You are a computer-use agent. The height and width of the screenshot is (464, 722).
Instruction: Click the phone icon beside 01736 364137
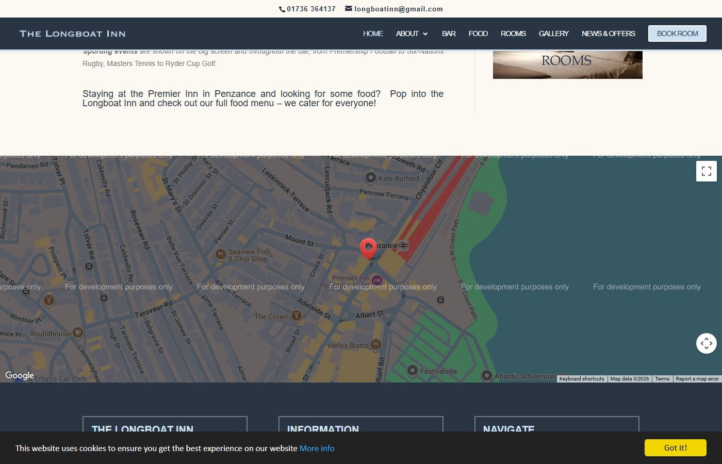click(282, 9)
